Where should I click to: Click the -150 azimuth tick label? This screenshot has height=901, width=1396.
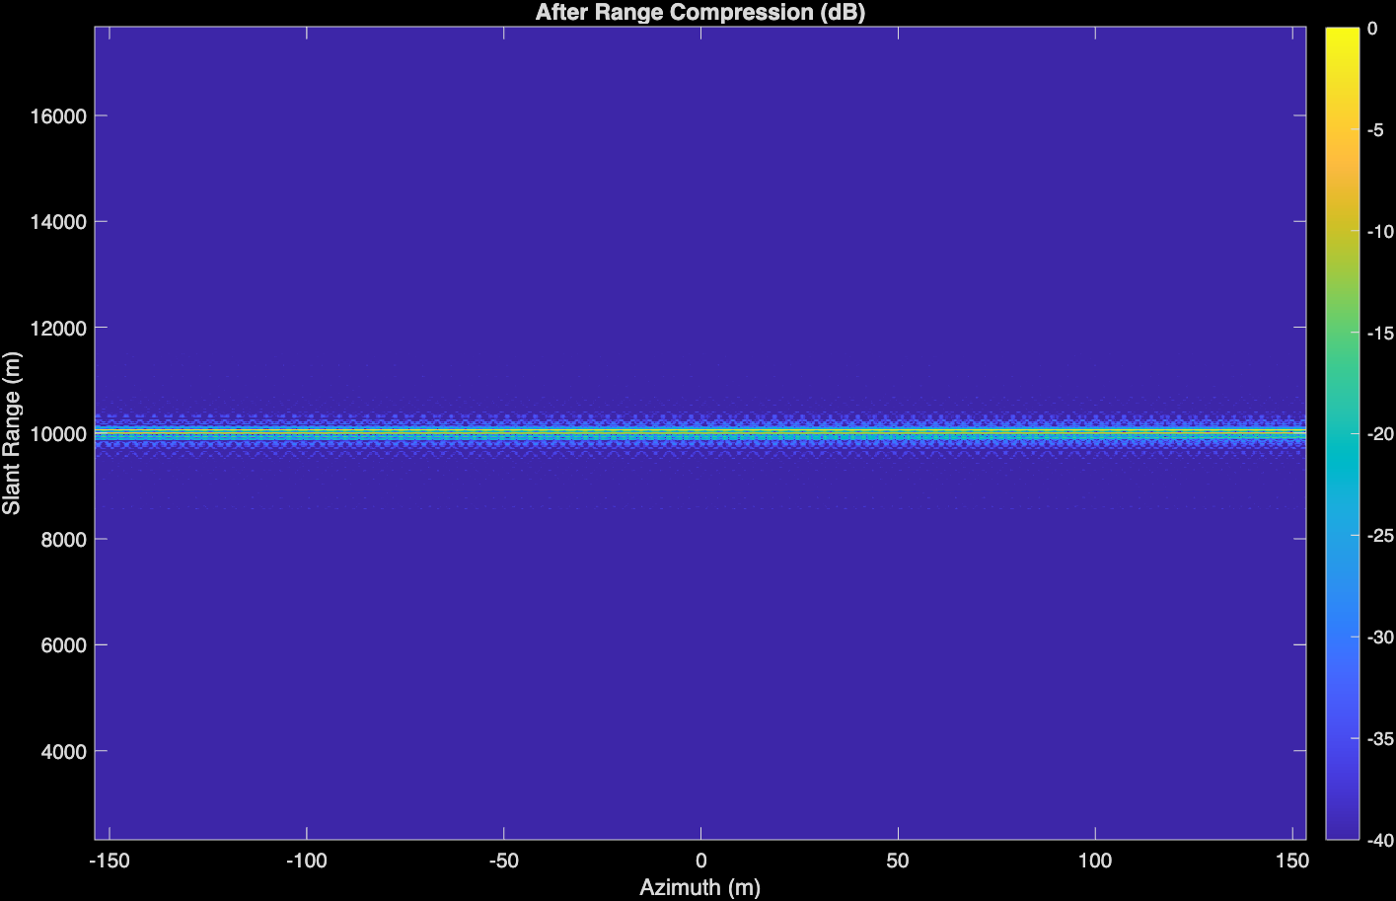click(x=109, y=861)
